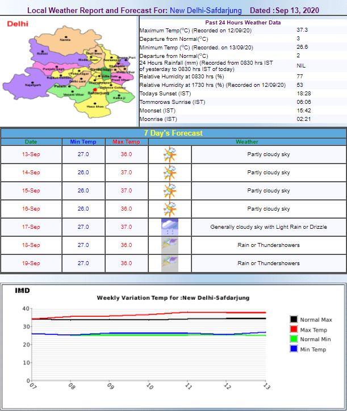Screen dimensions: 347x411
Task: Click the Min Temp column header
Action: [83, 142]
